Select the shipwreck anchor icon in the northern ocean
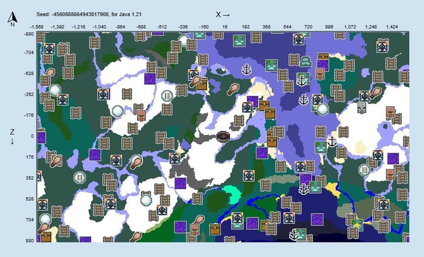This screenshot has width=424, height=257. pos(247,70)
